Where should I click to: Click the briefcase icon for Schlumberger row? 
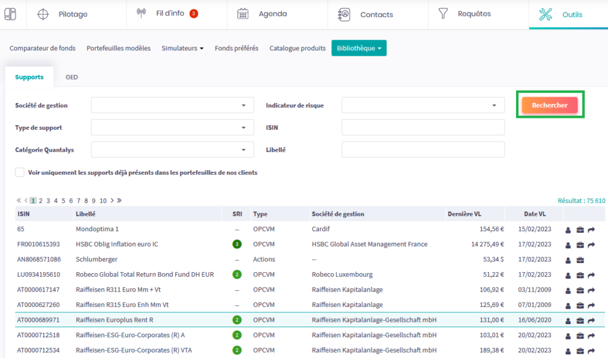580,260
